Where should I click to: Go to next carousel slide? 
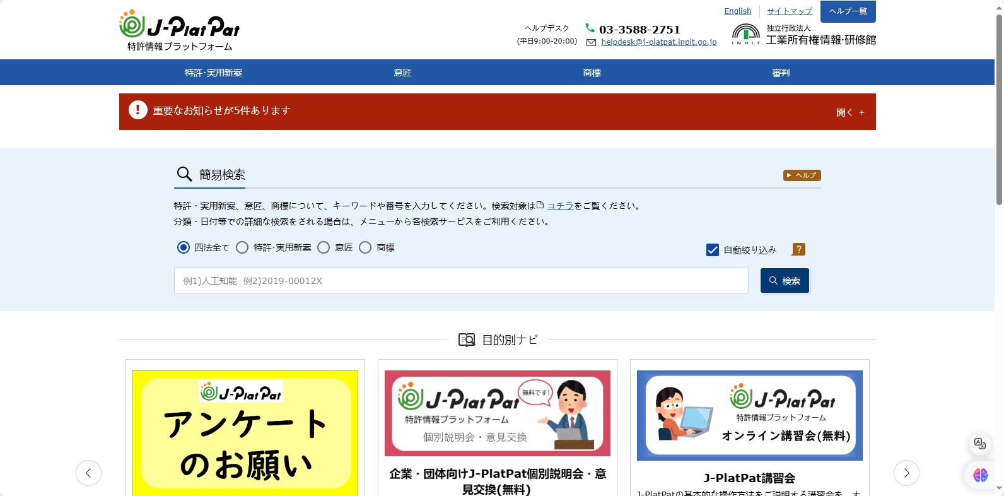(906, 473)
